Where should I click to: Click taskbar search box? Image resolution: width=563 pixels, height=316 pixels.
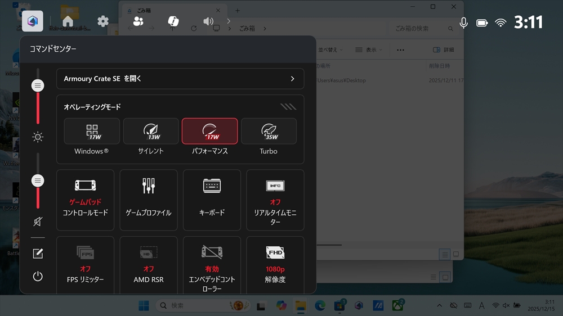point(203,306)
